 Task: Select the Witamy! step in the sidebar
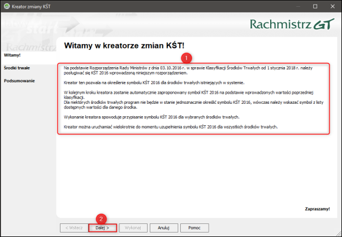[x=12, y=55]
